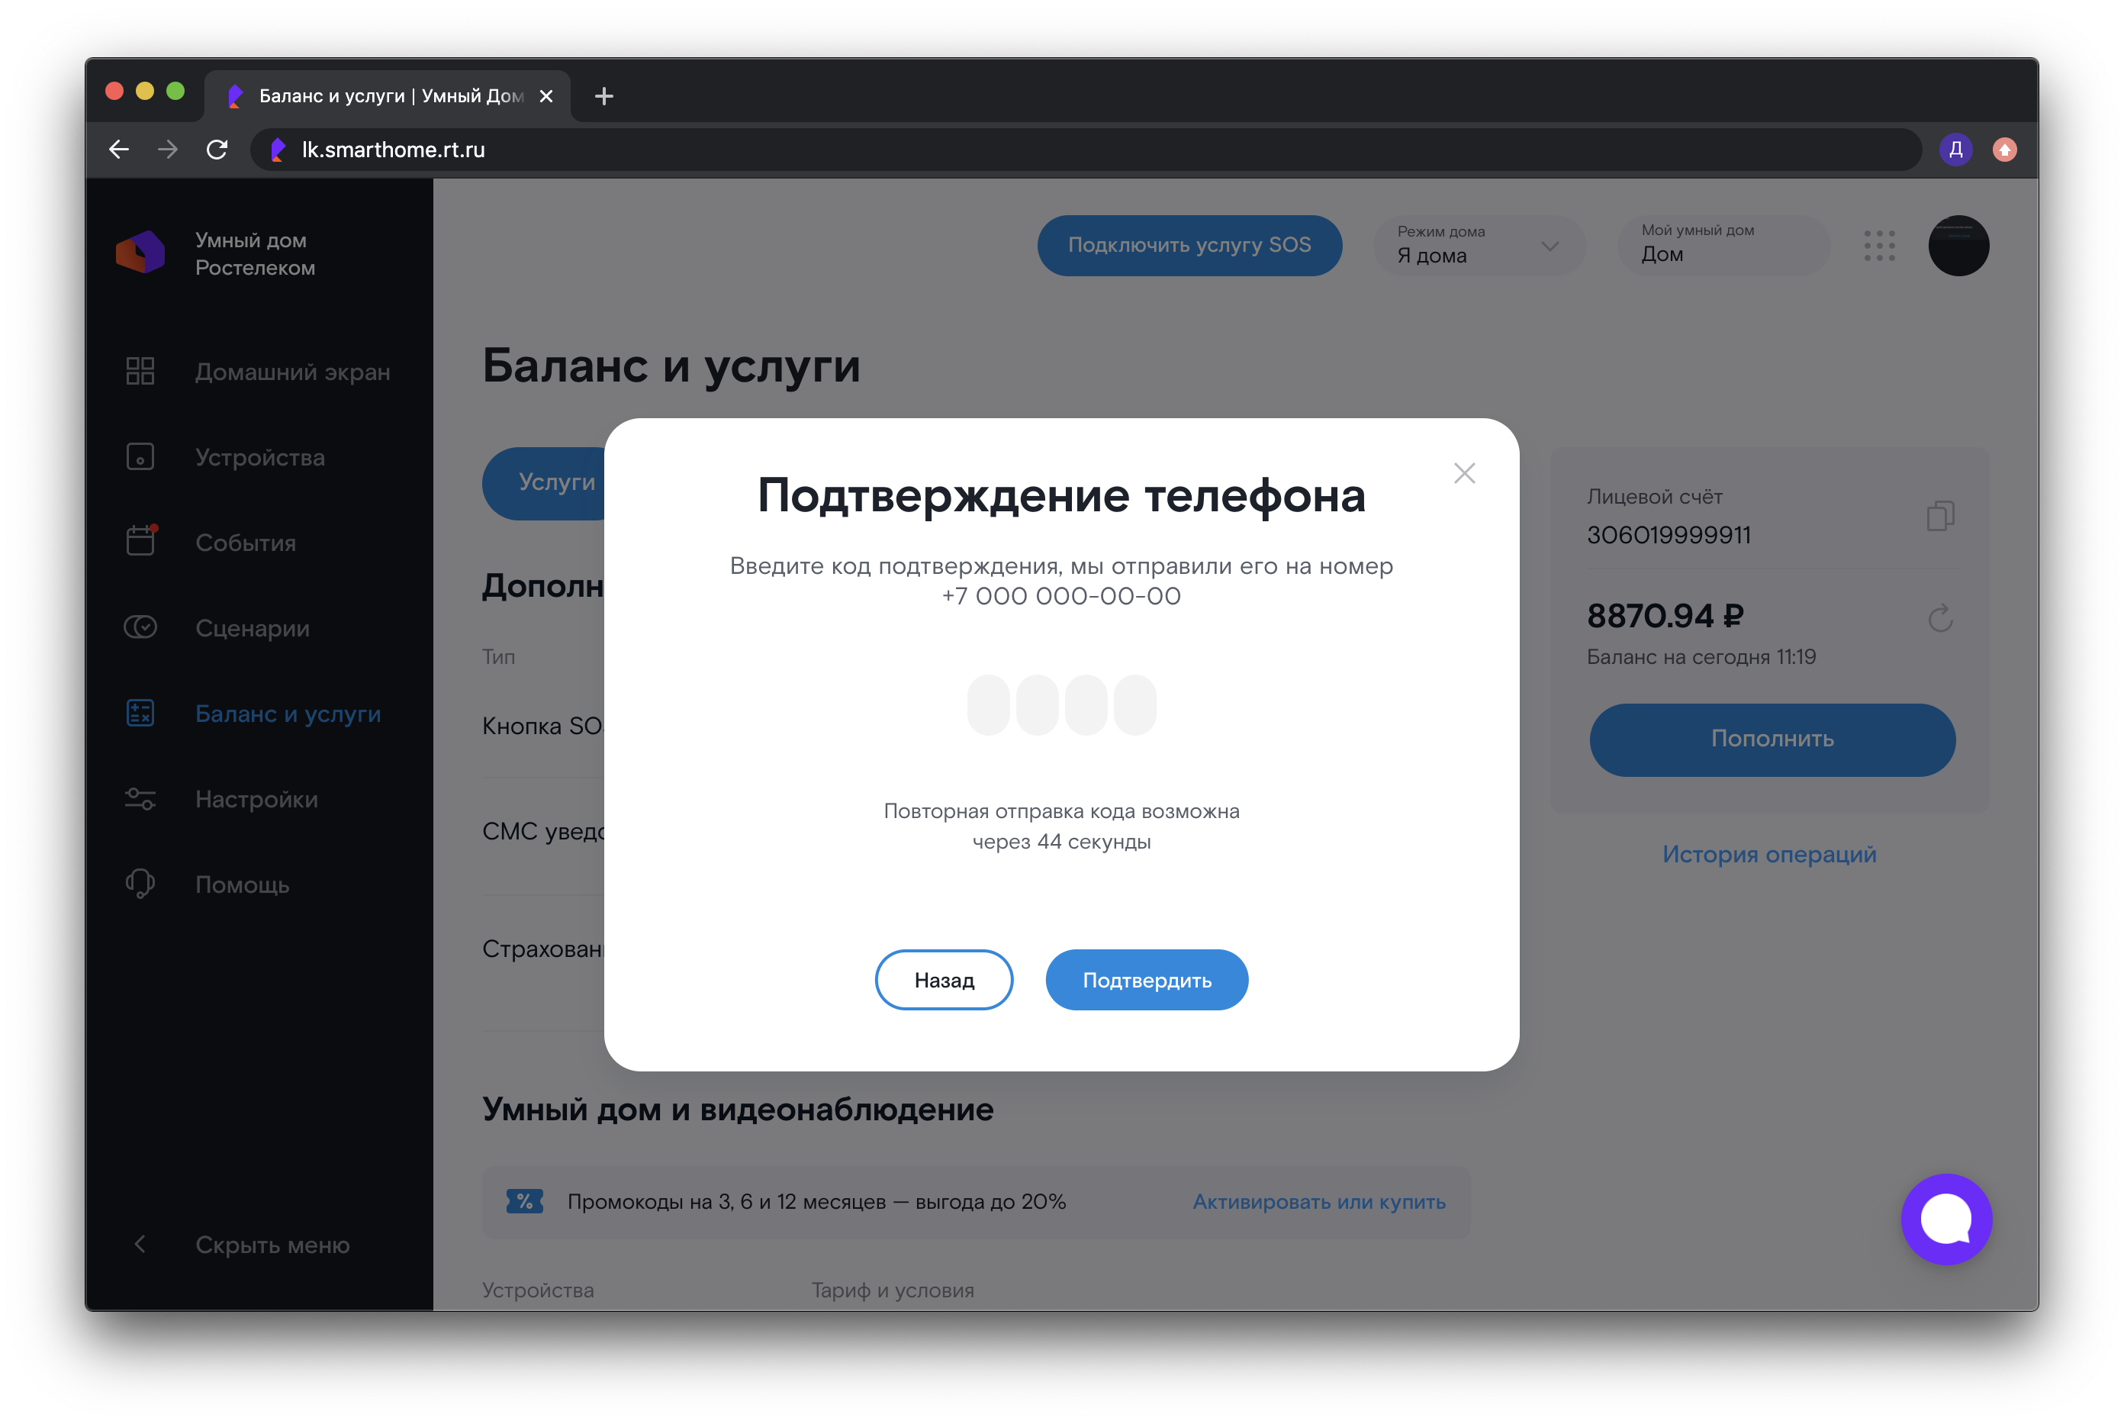
Task: Open the chat support bubble
Action: point(1946,1219)
